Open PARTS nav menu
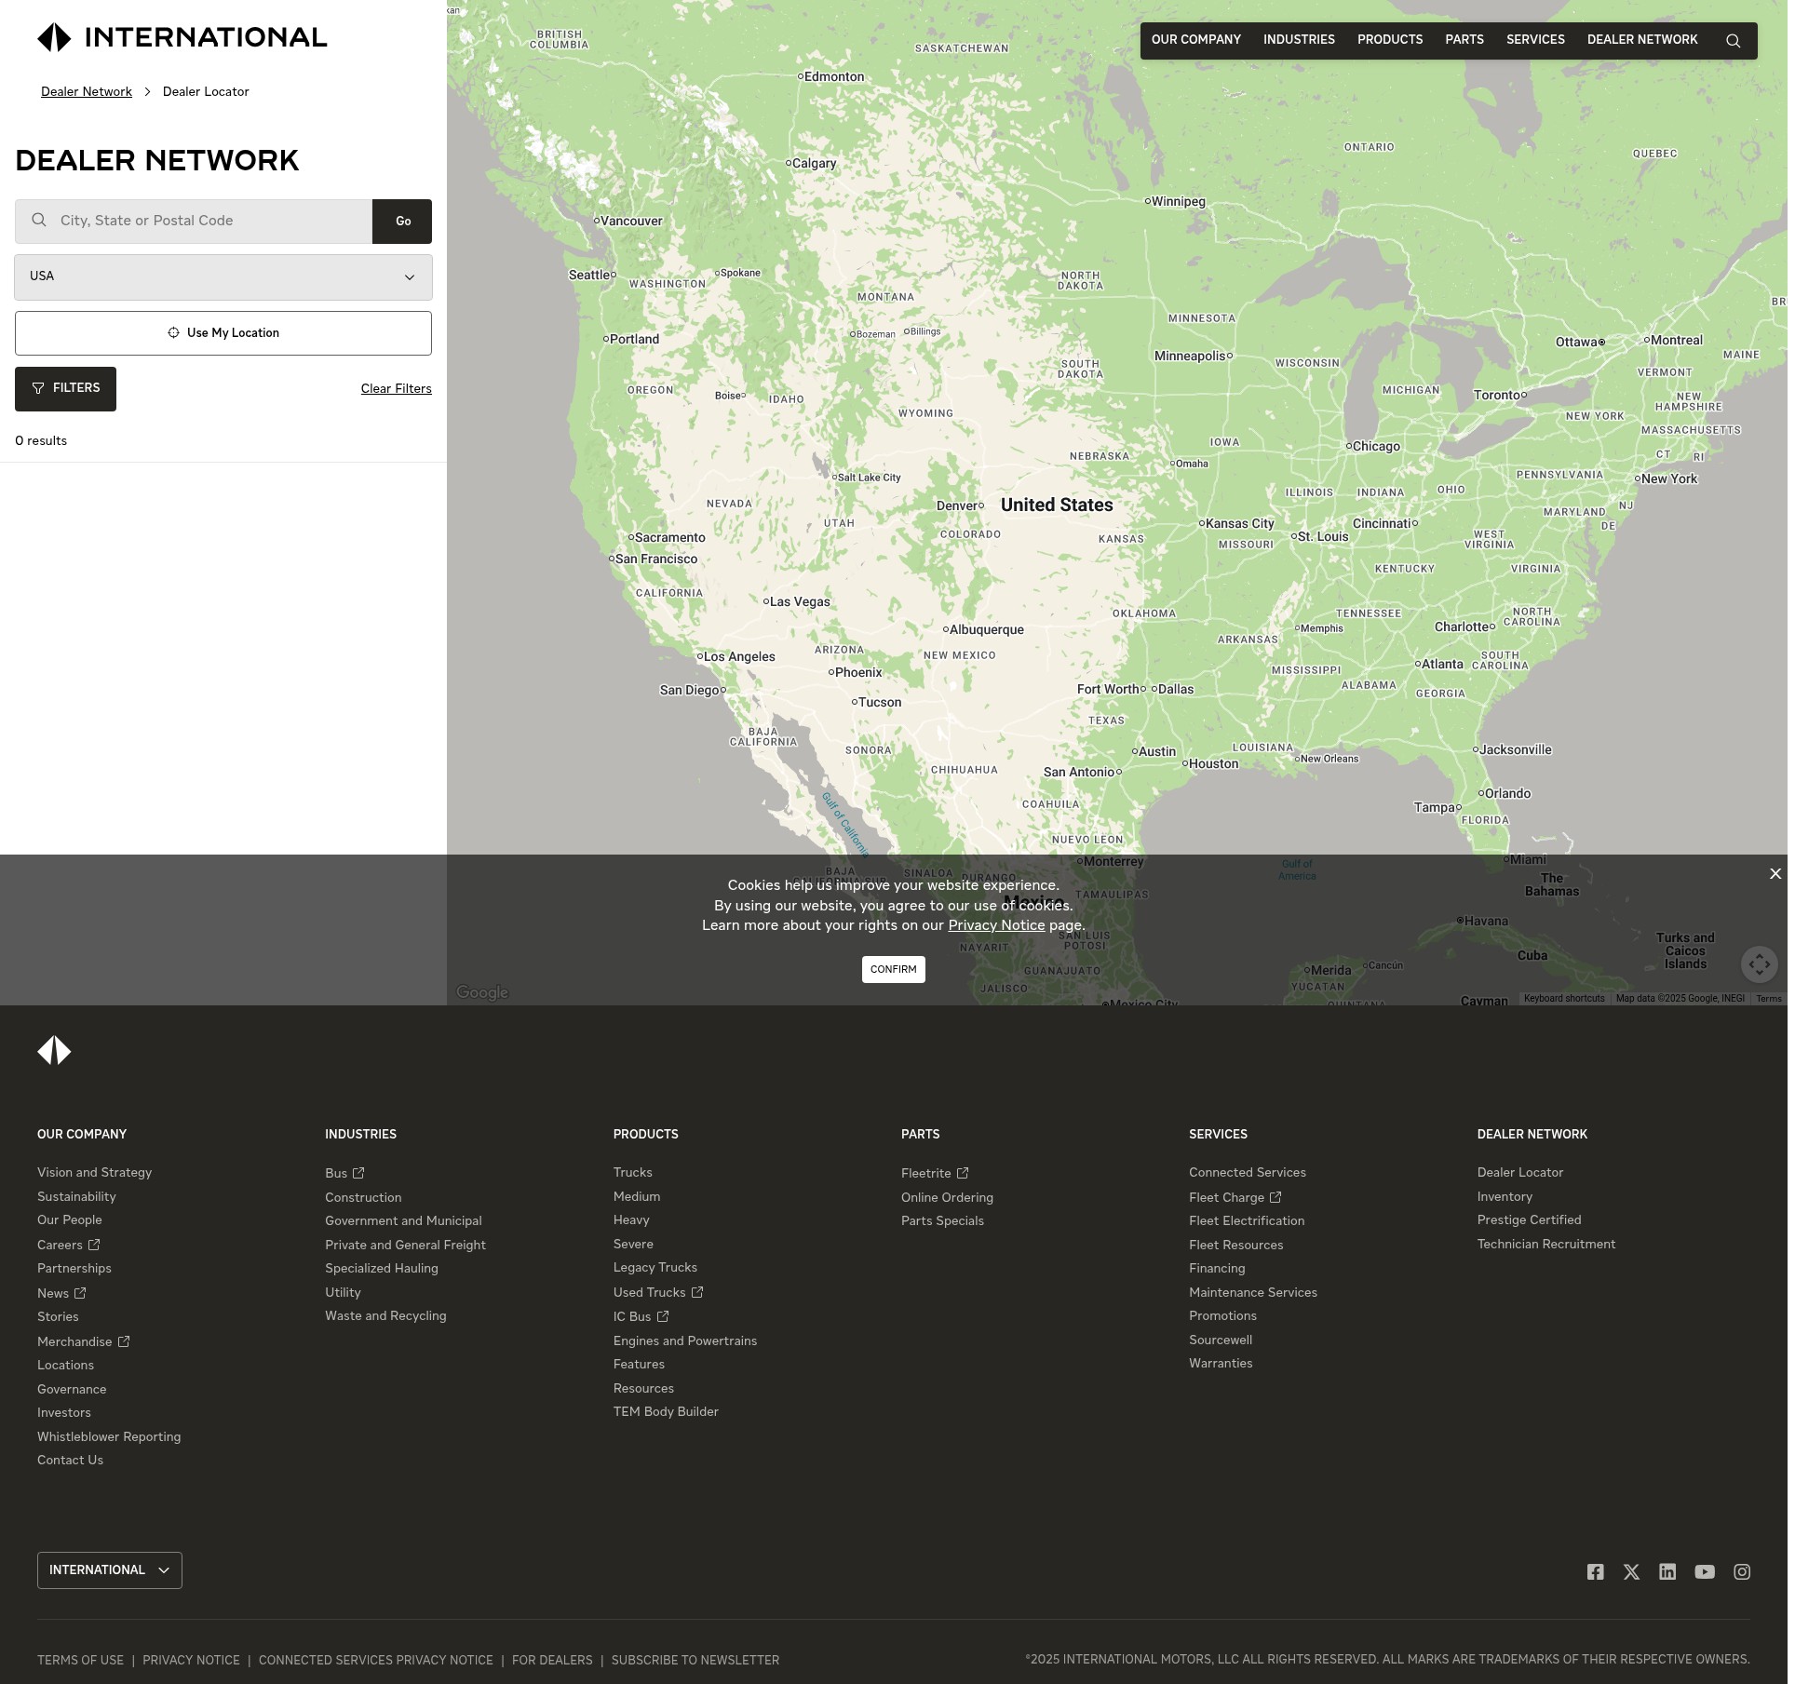Viewport: 1795px width, 1684px height. point(1464,40)
